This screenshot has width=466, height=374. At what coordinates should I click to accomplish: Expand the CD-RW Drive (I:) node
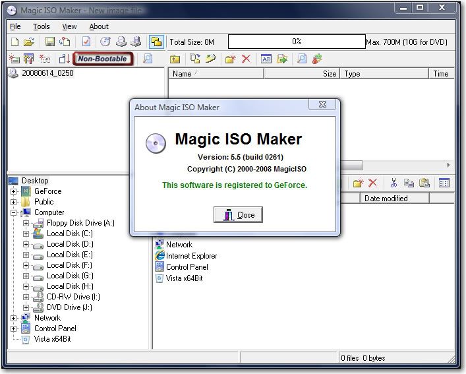(26, 297)
